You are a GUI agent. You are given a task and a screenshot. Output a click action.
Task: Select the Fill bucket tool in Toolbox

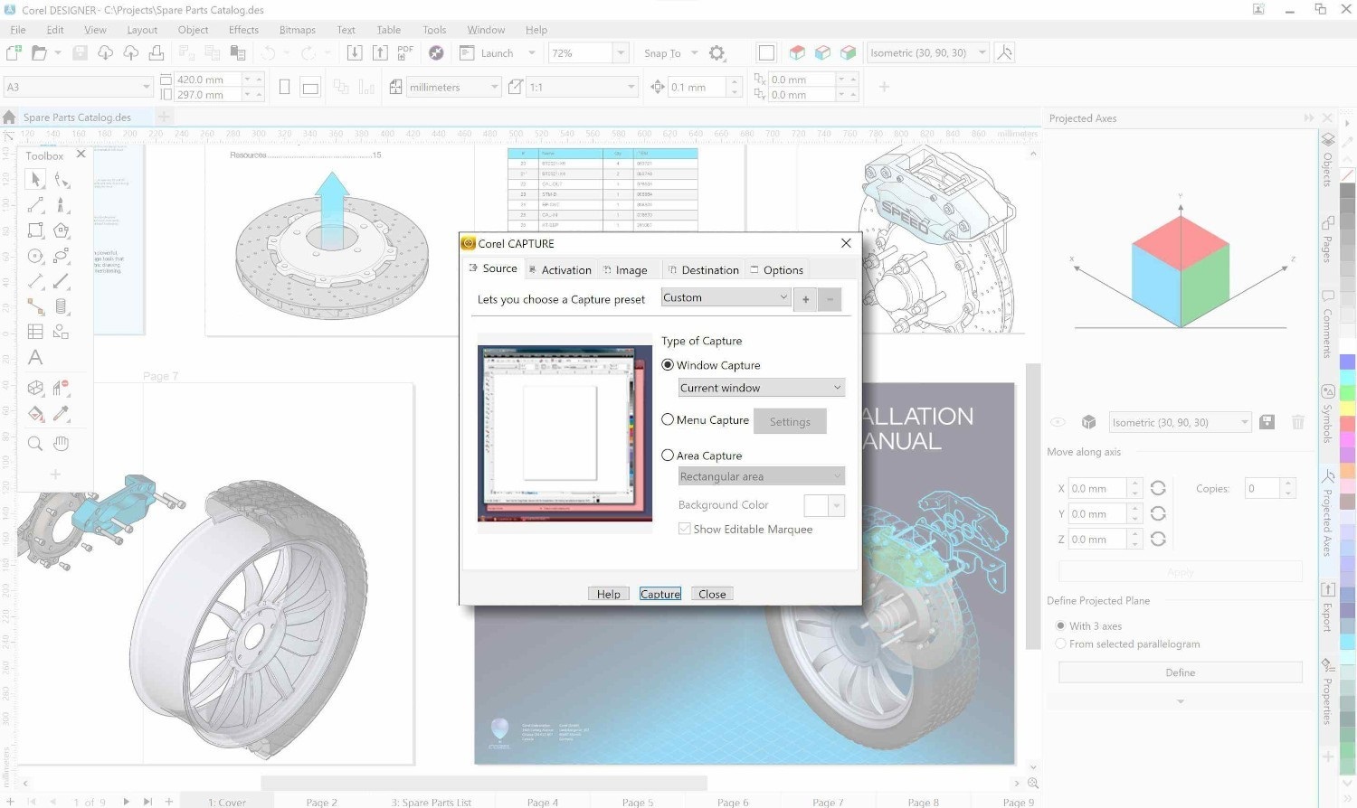pos(35,414)
